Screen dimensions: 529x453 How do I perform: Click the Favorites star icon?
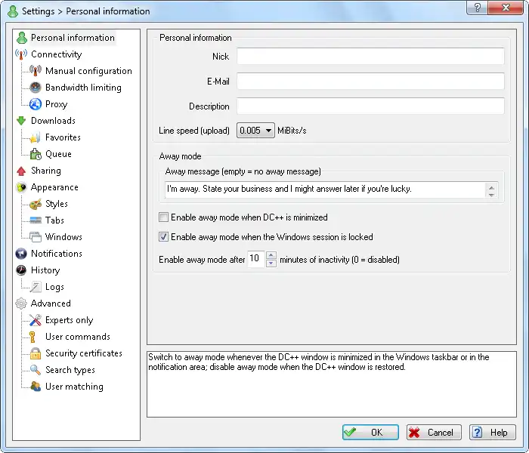pyautogui.click(x=35, y=137)
